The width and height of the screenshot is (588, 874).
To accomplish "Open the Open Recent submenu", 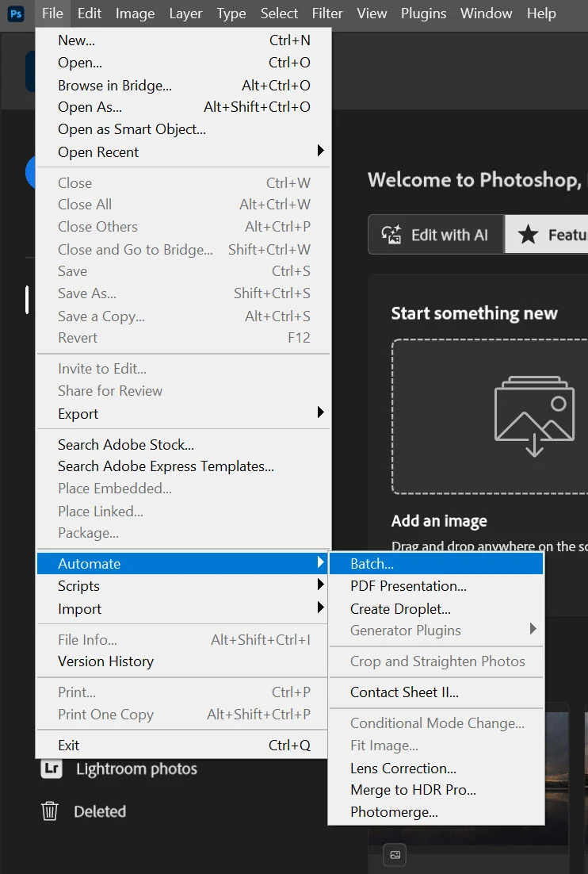I will [x=183, y=151].
